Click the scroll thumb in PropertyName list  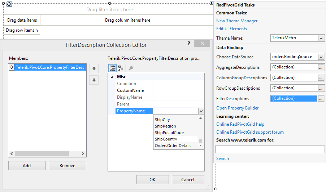200,141
